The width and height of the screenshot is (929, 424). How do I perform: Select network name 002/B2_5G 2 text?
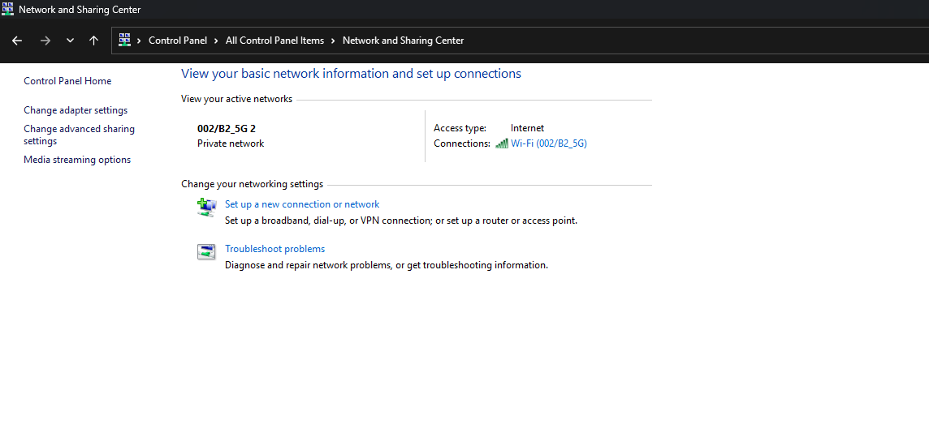click(227, 128)
